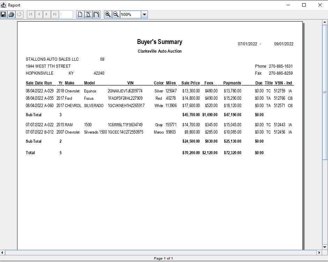Click the Print report icon

[11, 14]
